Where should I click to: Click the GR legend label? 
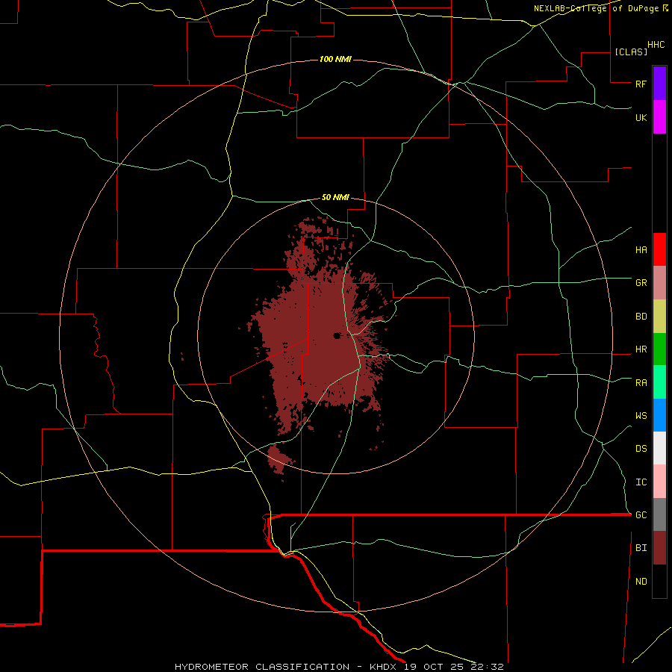[x=641, y=283]
